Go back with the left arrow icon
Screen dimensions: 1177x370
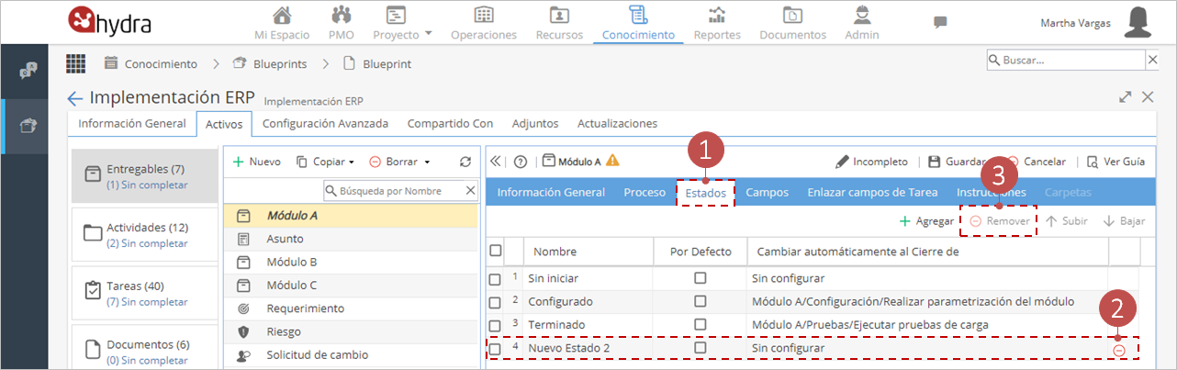[75, 98]
